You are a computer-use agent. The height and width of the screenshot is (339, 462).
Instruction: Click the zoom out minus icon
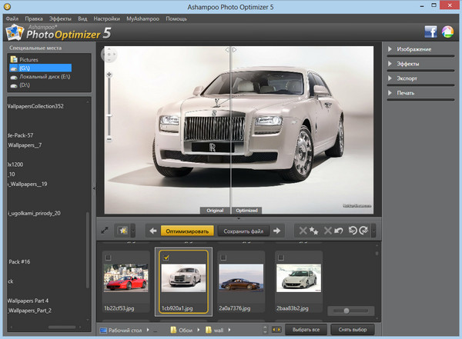pos(109,139)
